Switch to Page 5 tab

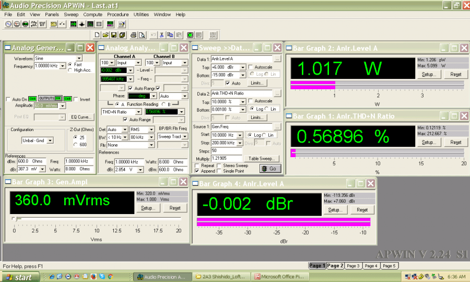[389, 265]
